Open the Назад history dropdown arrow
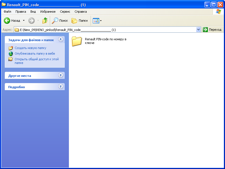The image size is (225, 169). coord(24,21)
